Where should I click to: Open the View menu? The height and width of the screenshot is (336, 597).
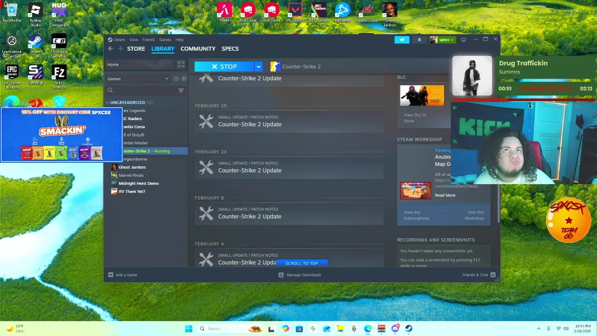pyautogui.click(x=133, y=40)
